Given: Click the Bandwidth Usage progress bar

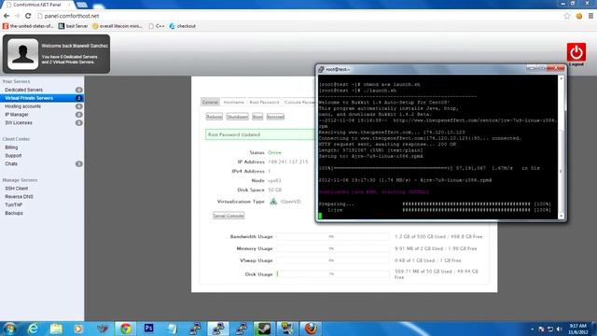Looking at the screenshot, I should [x=333, y=236].
